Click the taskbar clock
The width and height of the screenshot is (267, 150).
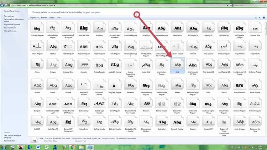pos(260,147)
